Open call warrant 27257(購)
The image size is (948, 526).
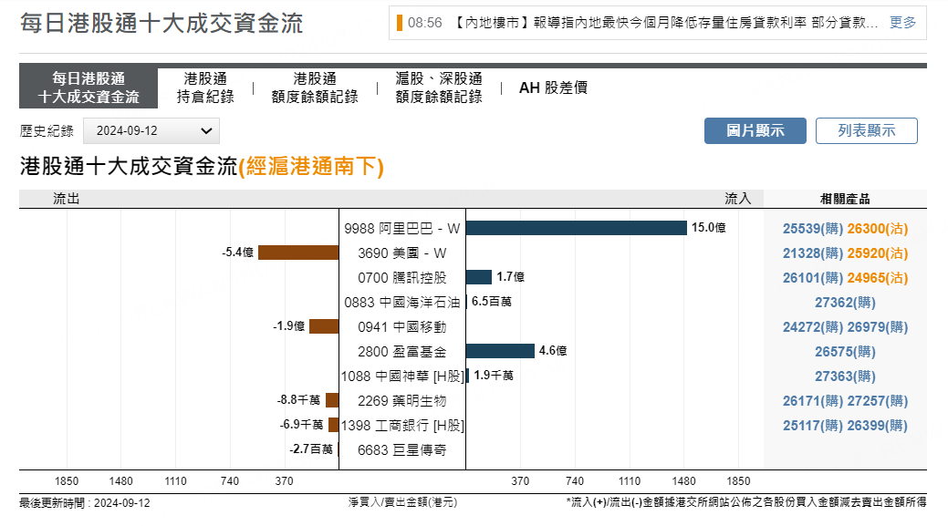pyautogui.click(x=877, y=401)
